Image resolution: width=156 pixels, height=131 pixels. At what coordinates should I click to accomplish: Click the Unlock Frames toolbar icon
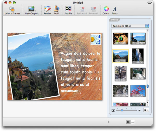coord(11,9)
